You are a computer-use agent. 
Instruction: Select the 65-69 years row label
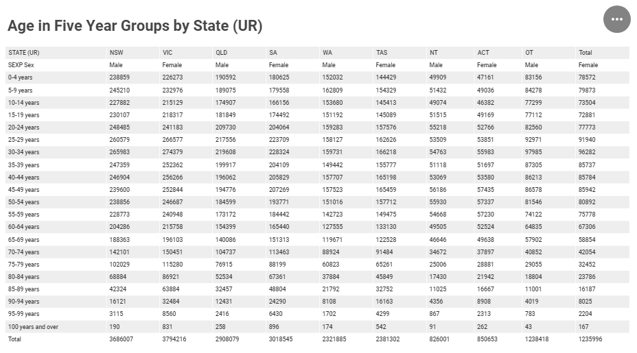click(23, 240)
